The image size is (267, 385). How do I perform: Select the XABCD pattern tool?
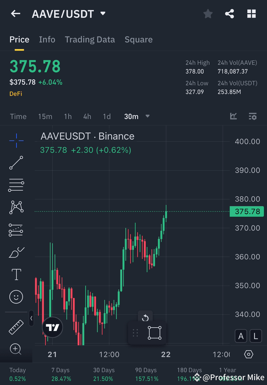pos(16,207)
